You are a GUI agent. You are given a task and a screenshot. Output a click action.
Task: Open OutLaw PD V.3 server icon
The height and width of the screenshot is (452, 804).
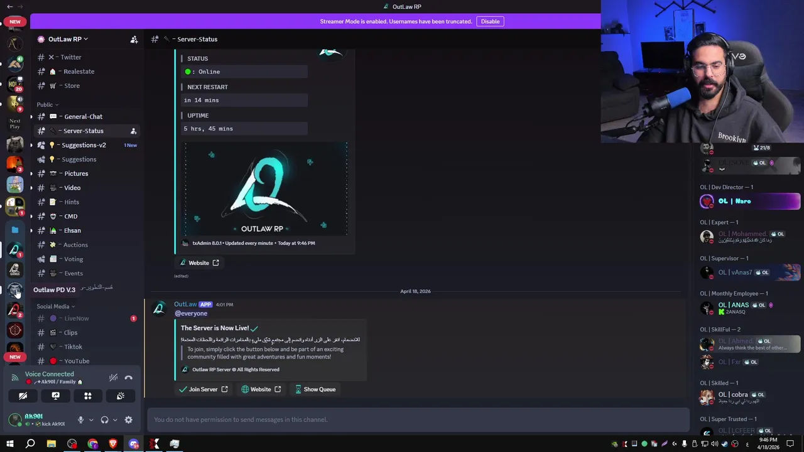pos(15,290)
